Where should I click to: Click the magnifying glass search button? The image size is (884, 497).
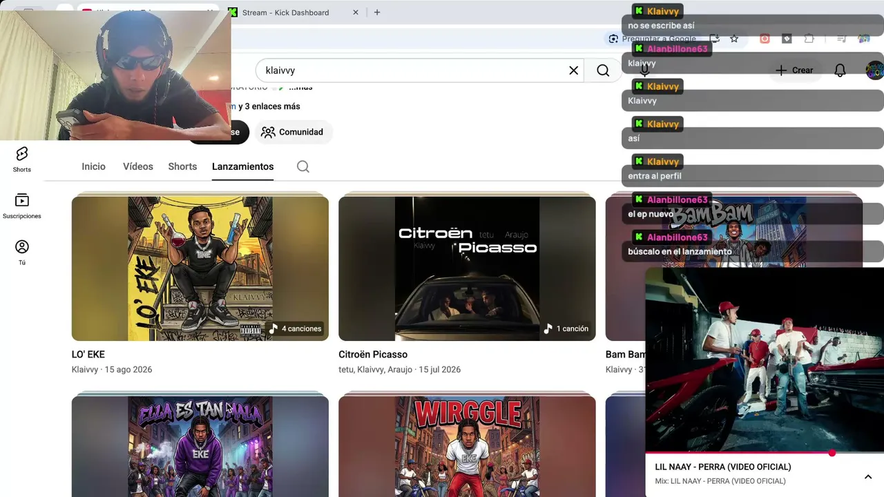(x=603, y=70)
